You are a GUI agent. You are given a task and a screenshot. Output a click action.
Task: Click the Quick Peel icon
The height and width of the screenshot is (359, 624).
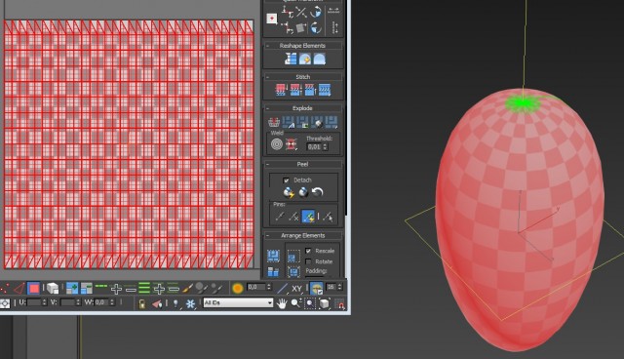[x=289, y=192]
